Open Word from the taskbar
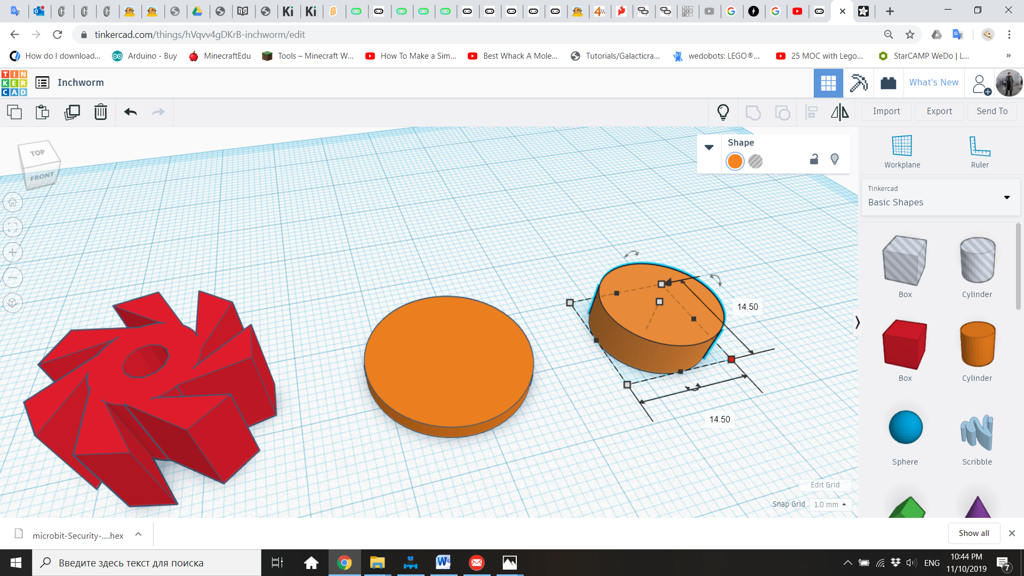The height and width of the screenshot is (576, 1024). 443,563
